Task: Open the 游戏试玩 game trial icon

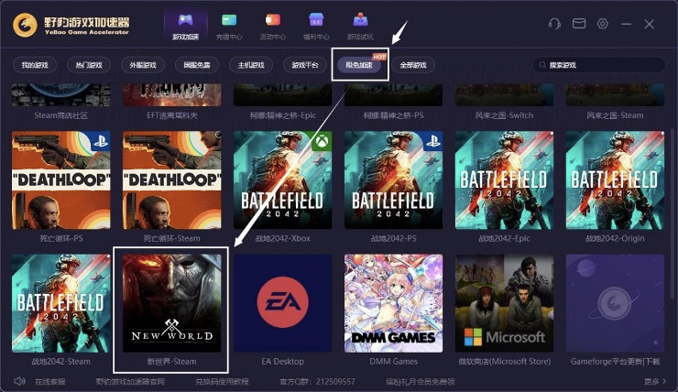Action: [x=360, y=20]
